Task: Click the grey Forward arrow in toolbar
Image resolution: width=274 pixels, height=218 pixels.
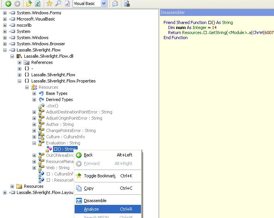Action: (x=17, y=3)
